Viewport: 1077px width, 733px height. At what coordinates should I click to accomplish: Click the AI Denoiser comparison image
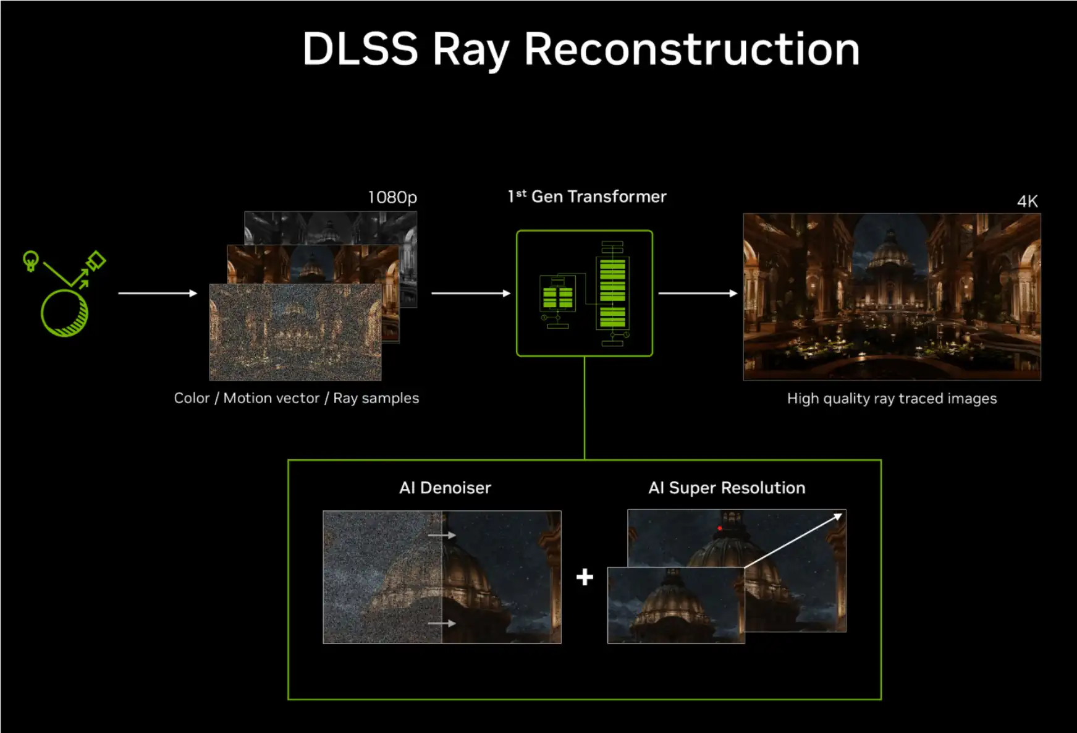442,577
